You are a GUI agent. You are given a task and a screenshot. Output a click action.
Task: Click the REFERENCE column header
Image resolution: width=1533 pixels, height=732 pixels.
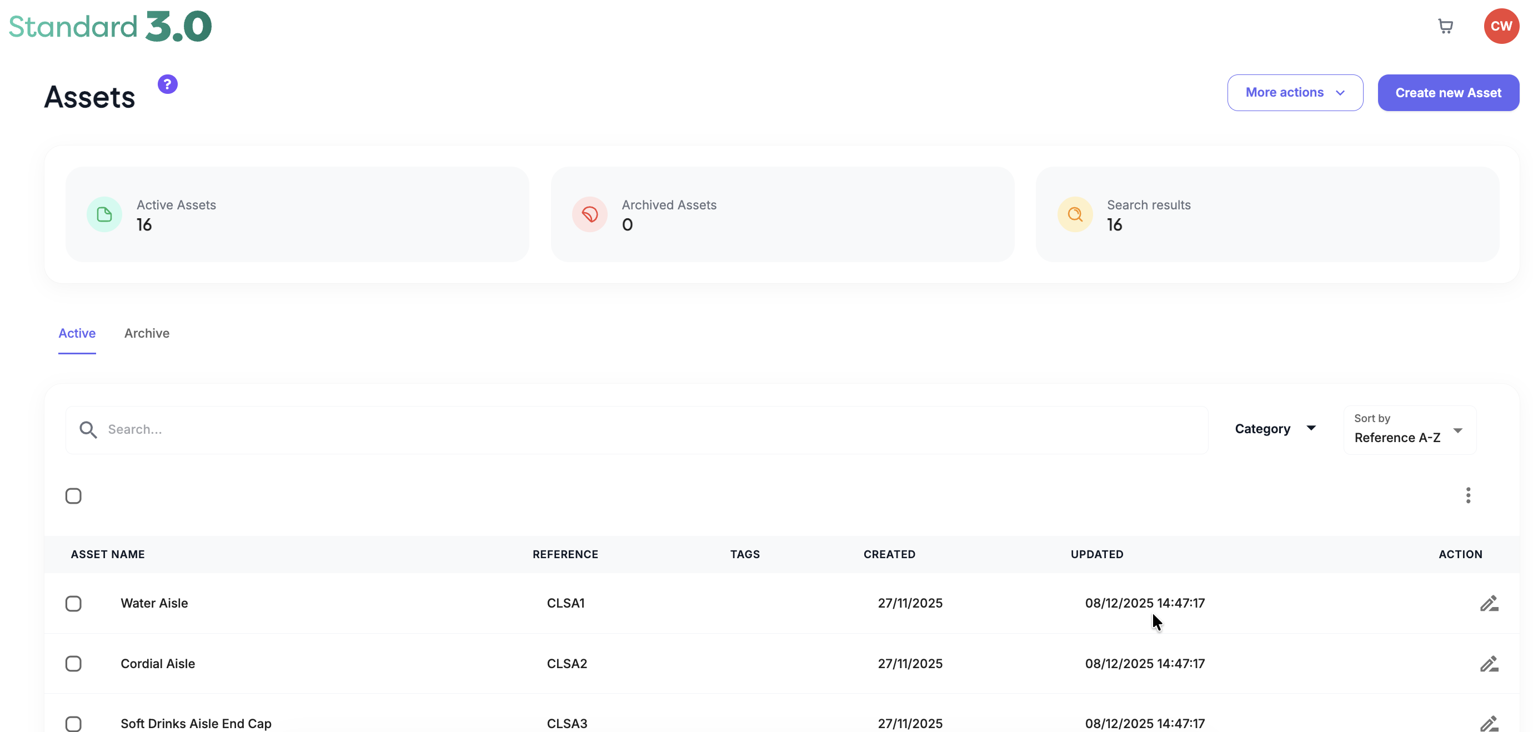tap(565, 554)
